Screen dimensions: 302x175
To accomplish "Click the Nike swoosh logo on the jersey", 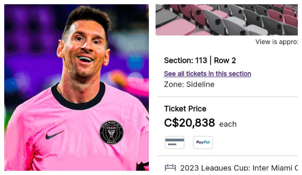I will [55, 135].
